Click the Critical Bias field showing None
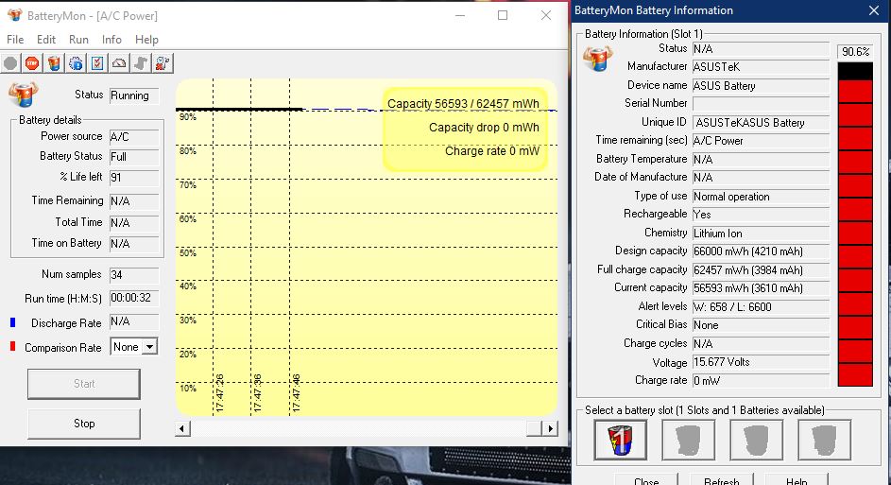This screenshot has height=485, width=891. pyautogui.click(x=761, y=325)
